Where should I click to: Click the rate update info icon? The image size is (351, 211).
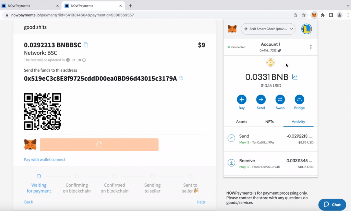pyautogui.click(x=84, y=60)
